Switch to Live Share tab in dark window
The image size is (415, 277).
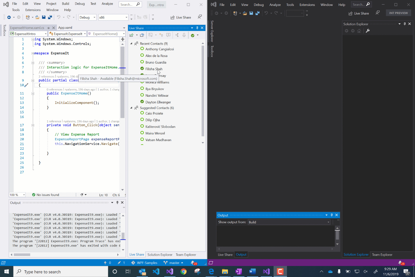point(225,255)
